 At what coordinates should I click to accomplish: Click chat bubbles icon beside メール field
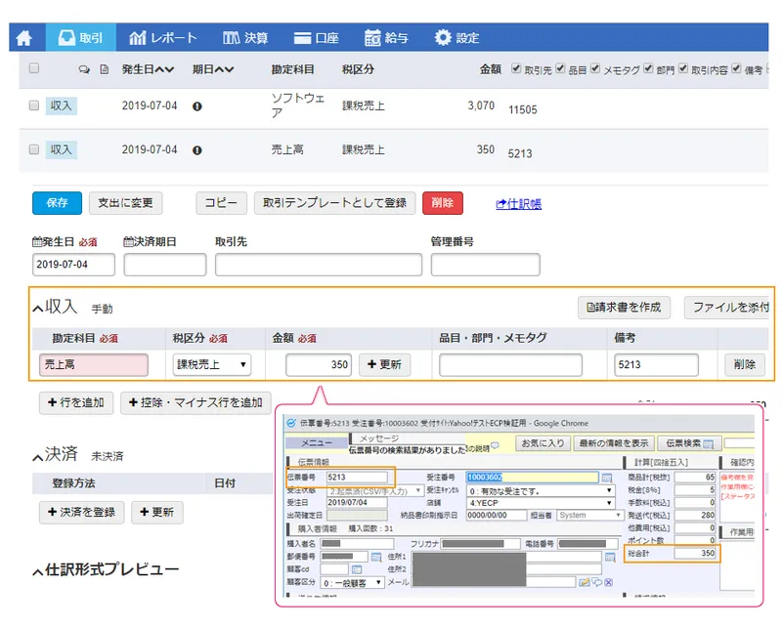pos(596,582)
